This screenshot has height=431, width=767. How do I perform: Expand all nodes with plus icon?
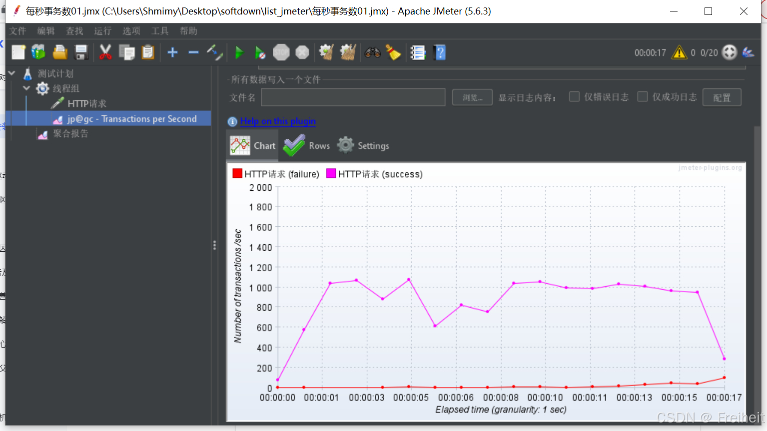(172, 52)
